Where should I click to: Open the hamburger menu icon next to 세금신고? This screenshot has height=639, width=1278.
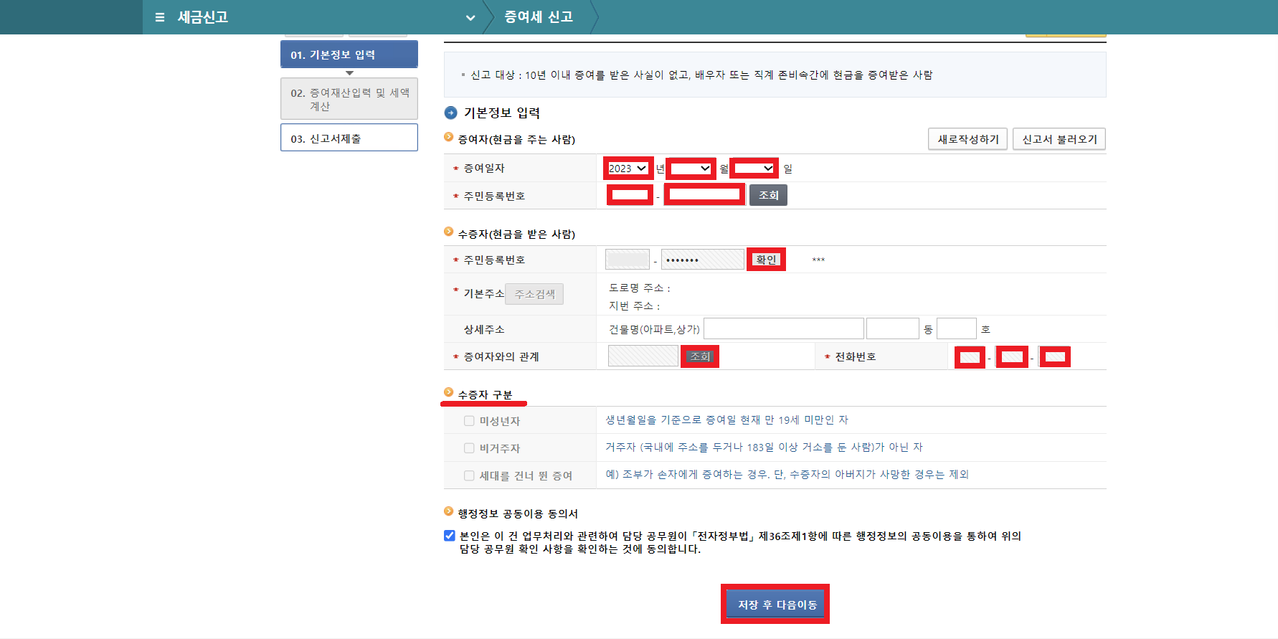(x=160, y=17)
